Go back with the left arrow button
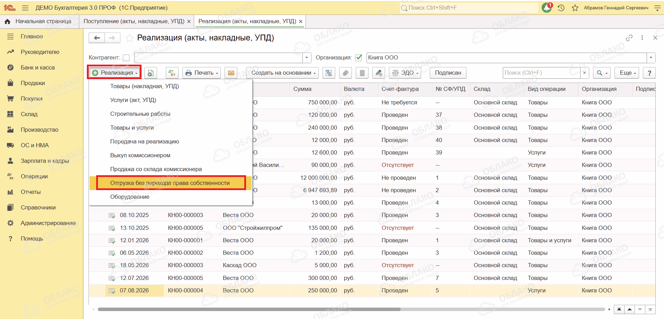The width and height of the screenshot is (664, 319). [97, 38]
